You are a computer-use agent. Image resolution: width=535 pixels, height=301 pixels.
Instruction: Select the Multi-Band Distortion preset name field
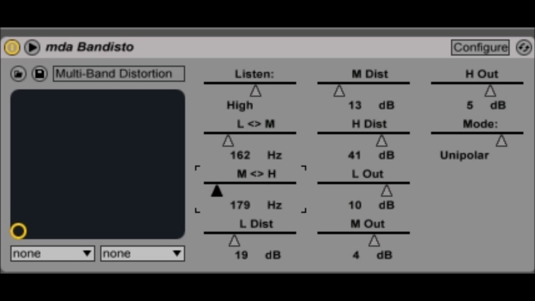[119, 74]
